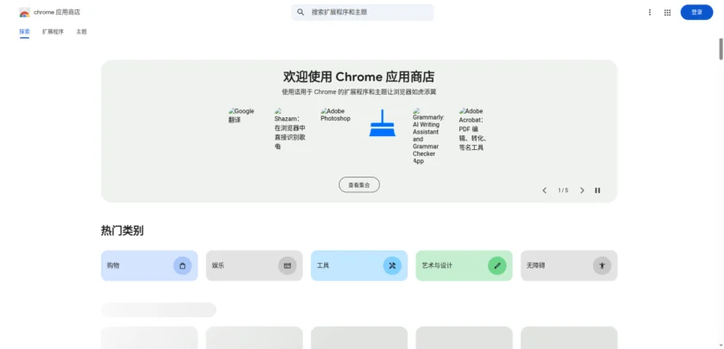Click the 登录 sign-in button
This screenshot has height=349, width=724.
click(696, 12)
